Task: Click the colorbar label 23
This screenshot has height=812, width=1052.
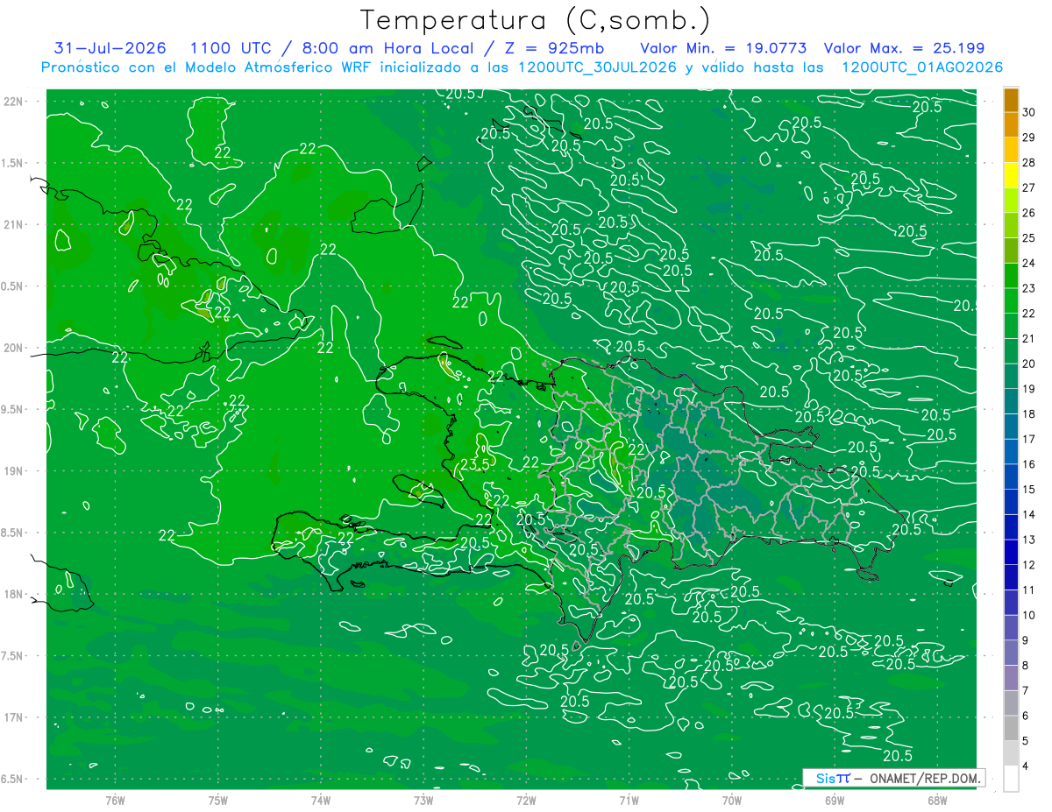Action: [x=1029, y=288]
